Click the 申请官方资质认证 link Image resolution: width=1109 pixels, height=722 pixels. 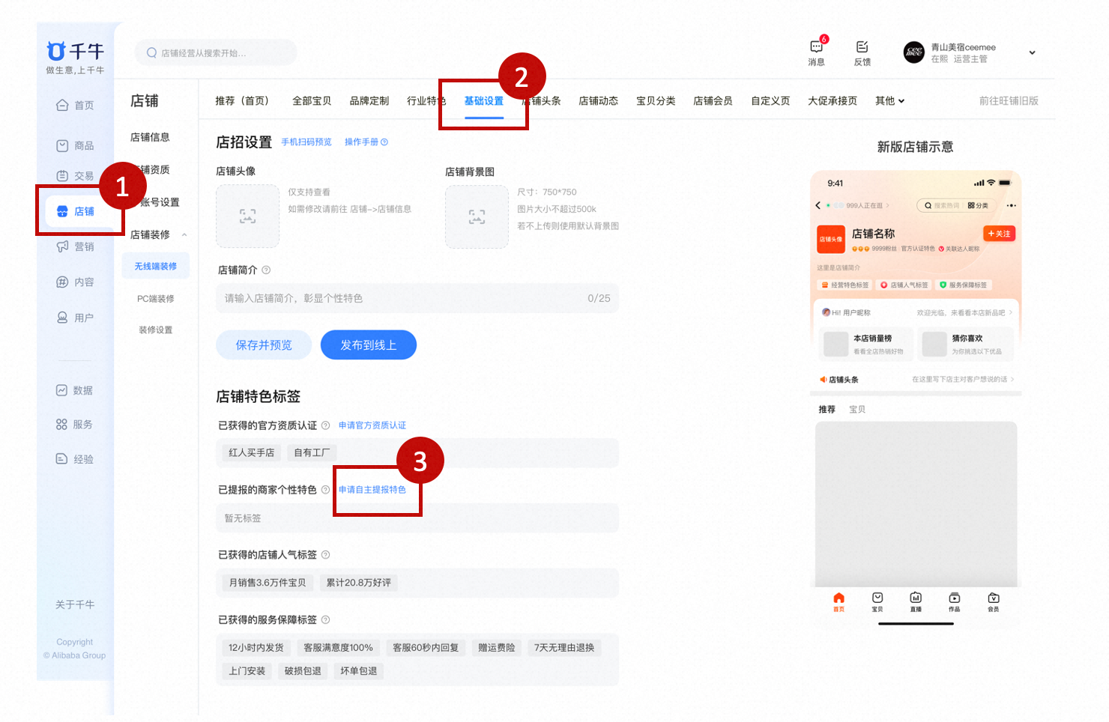(x=372, y=425)
